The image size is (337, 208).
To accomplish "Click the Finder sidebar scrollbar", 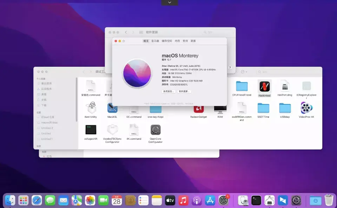I will [76, 100].
